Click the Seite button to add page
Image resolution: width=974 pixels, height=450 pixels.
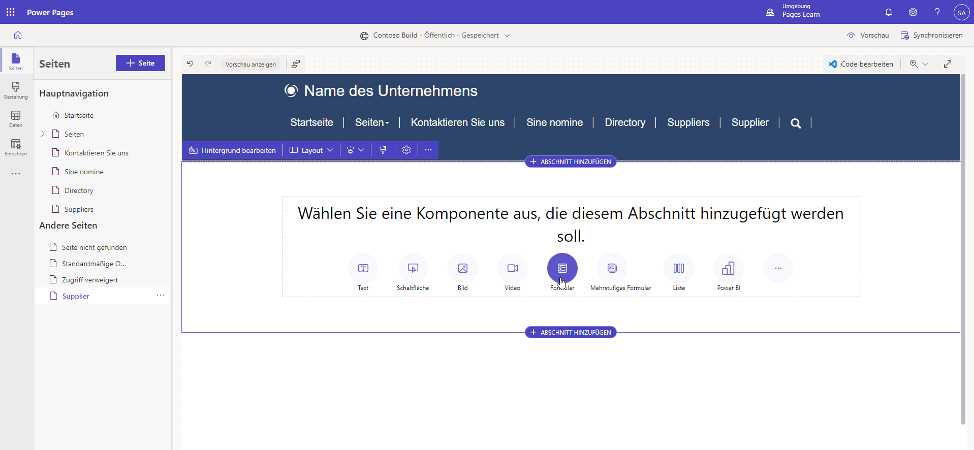(140, 63)
